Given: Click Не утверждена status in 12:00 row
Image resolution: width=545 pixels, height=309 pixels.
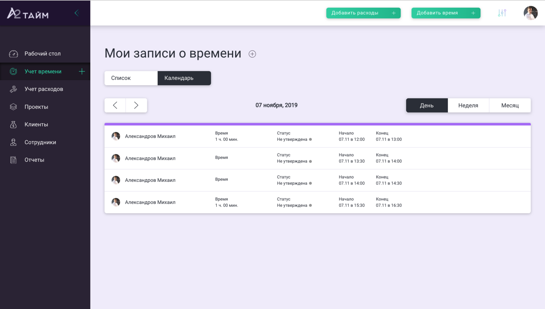Looking at the screenshot, I should 292,139.
